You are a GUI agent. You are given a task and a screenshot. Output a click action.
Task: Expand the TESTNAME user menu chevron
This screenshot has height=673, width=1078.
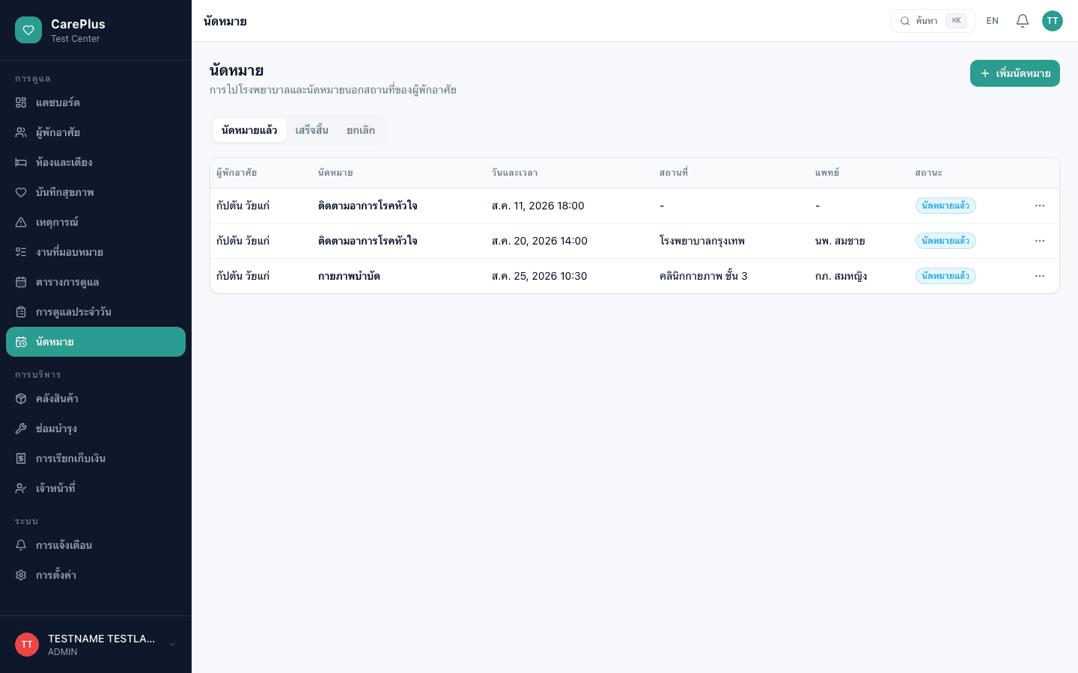tap(172, 645)
